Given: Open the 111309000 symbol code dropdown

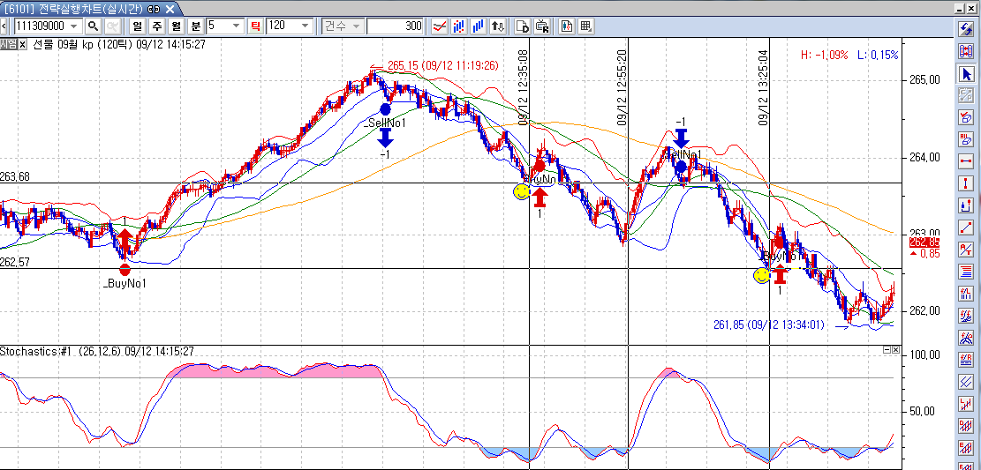Looking at the screenshot, I should coord(74,26).
